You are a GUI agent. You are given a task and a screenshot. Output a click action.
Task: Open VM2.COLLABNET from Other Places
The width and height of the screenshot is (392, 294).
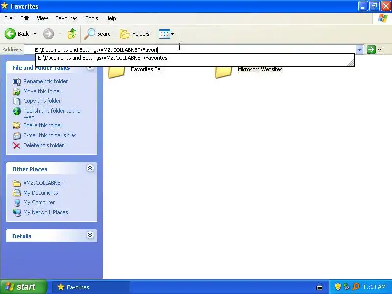click(x=43, y=183)
